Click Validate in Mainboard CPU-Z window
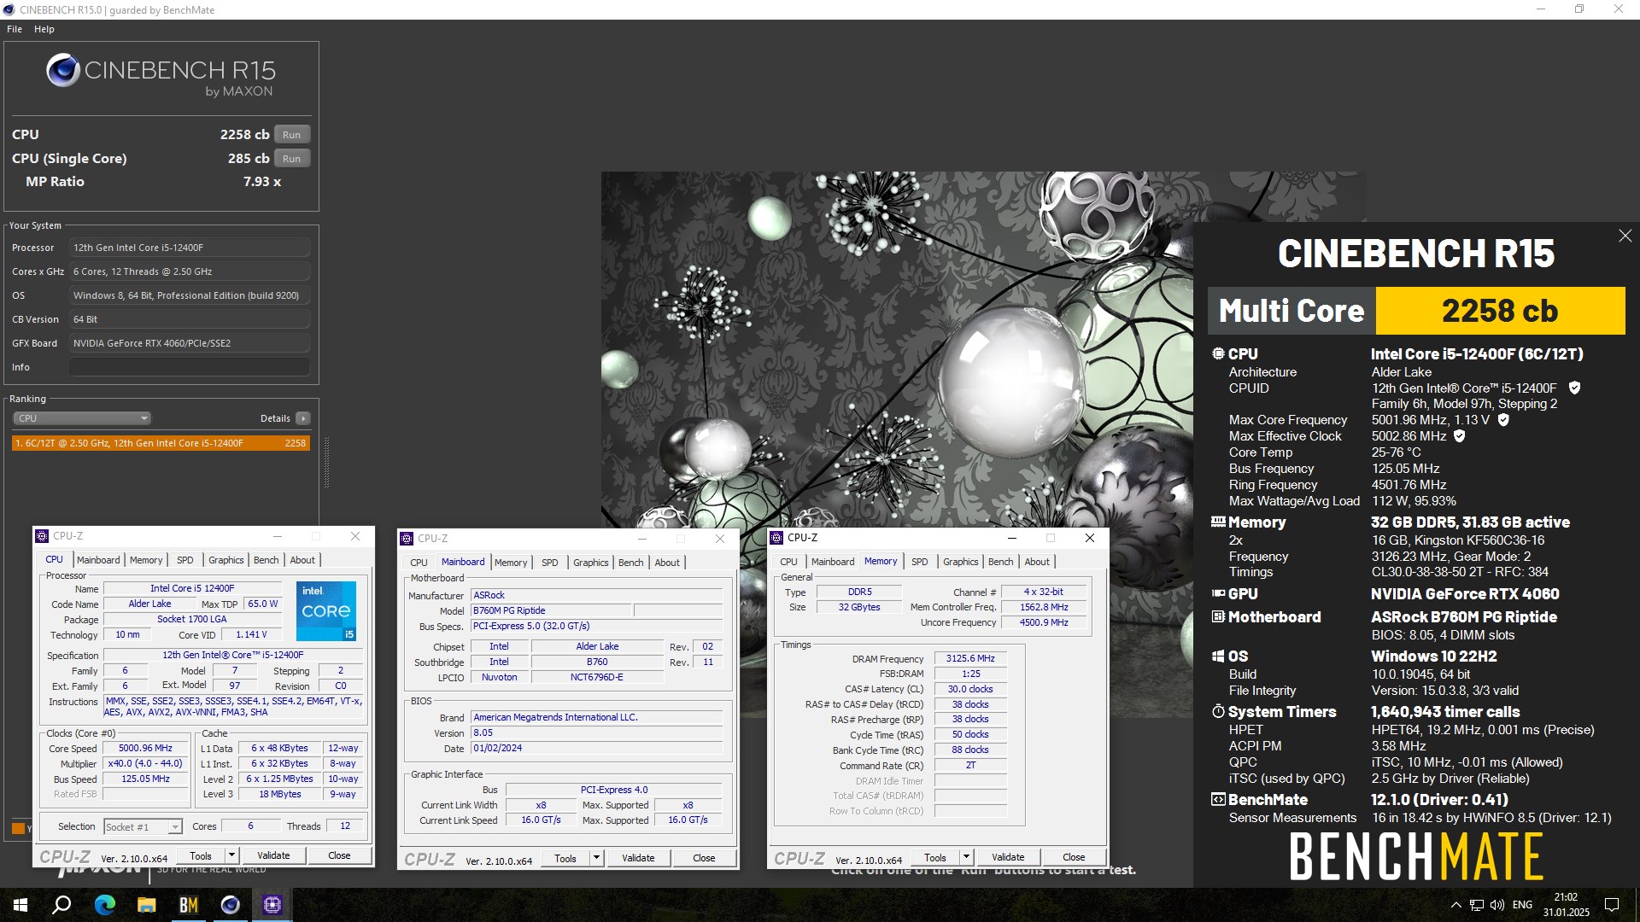 (x=638, y=858)
